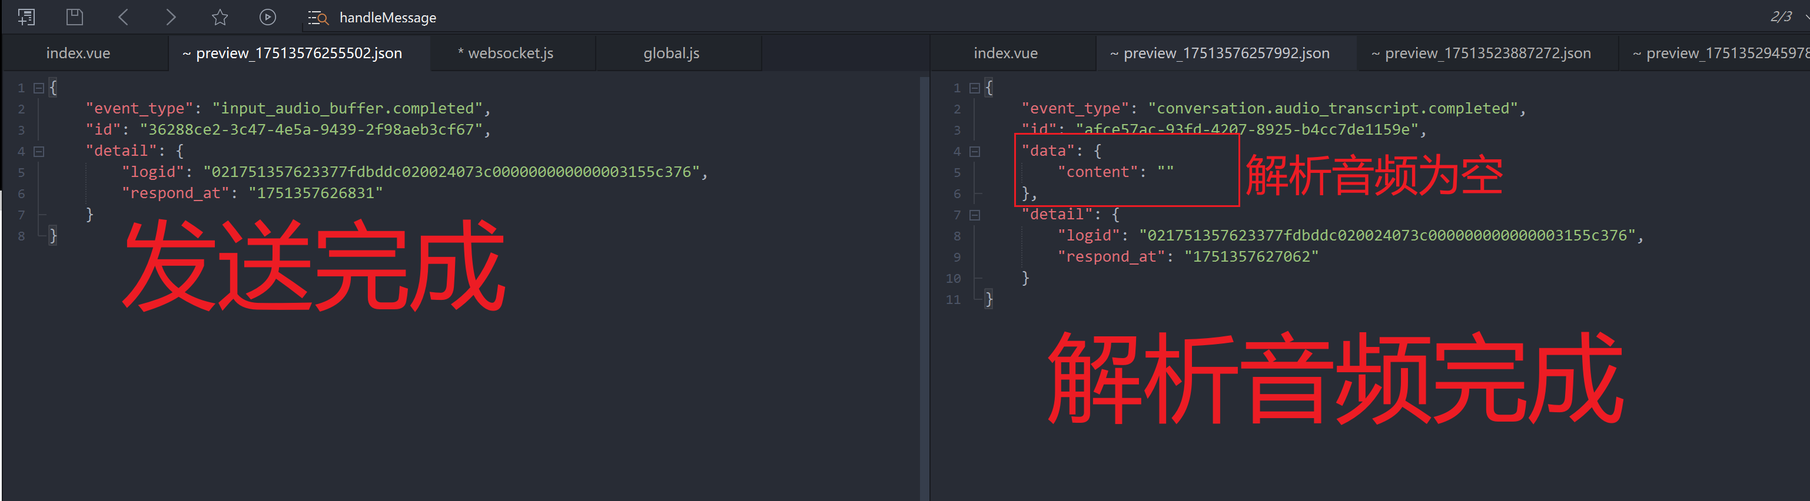Image resolution: width=1810 pixels, height=501 pixels.
Task: Click the right editor "respond_at" key
Action: (1111, 257)
